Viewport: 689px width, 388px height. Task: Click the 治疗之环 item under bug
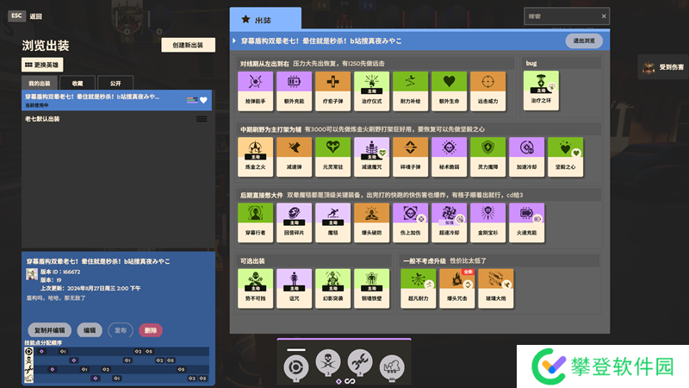pos(541,91)
